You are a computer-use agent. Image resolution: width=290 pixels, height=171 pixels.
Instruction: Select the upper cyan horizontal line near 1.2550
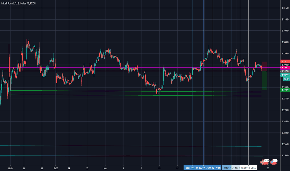point(124,146)
